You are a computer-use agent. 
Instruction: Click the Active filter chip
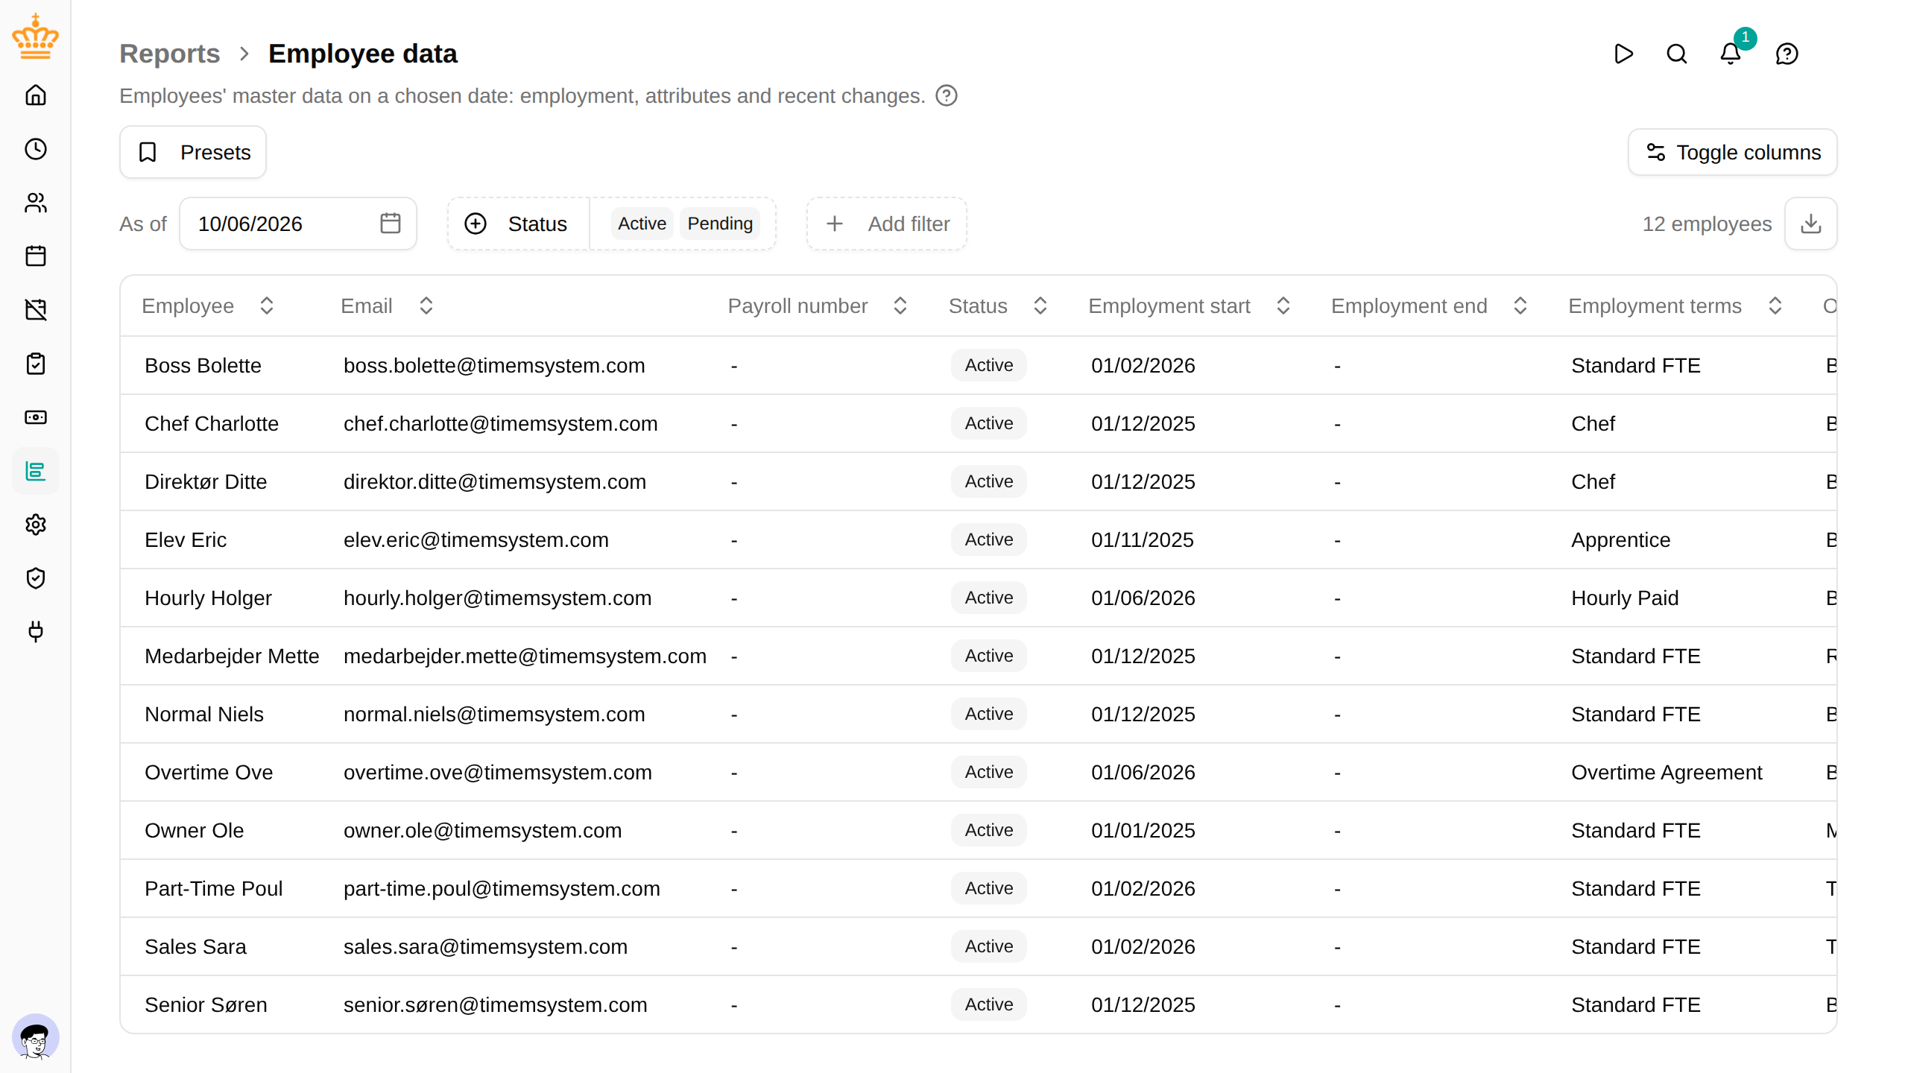point(642,224)
